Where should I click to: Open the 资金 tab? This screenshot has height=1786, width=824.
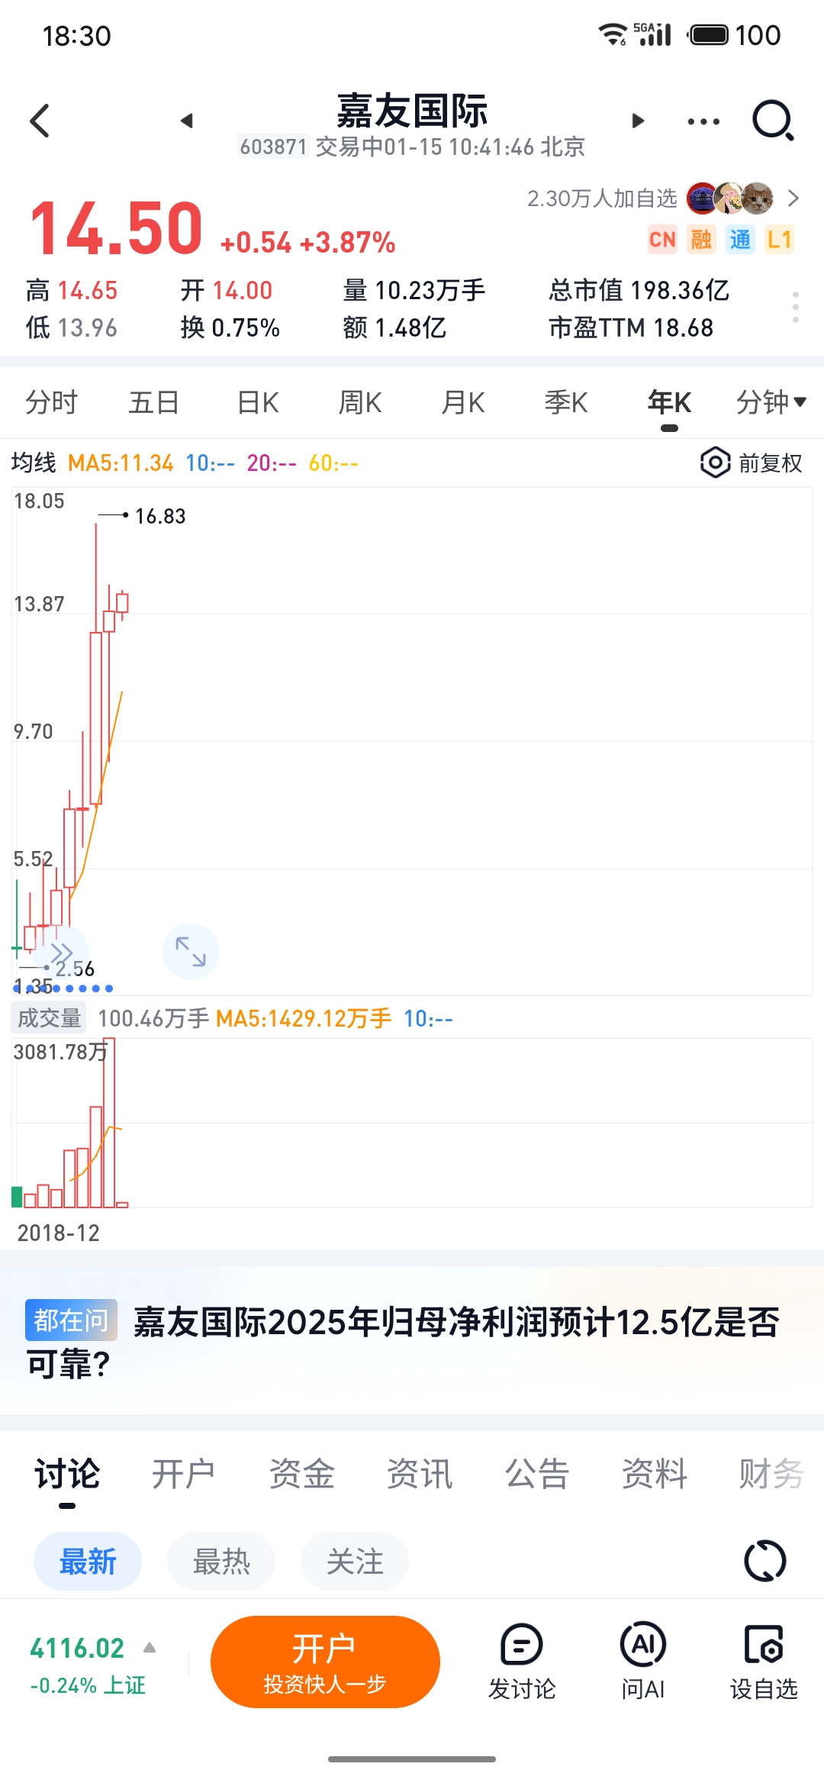[x=302, y=1474]
